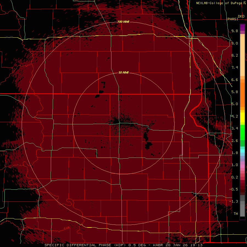Click the 50 NMI range ring label
This screenshot has width=247, height=247.
[x=123, y=72]
